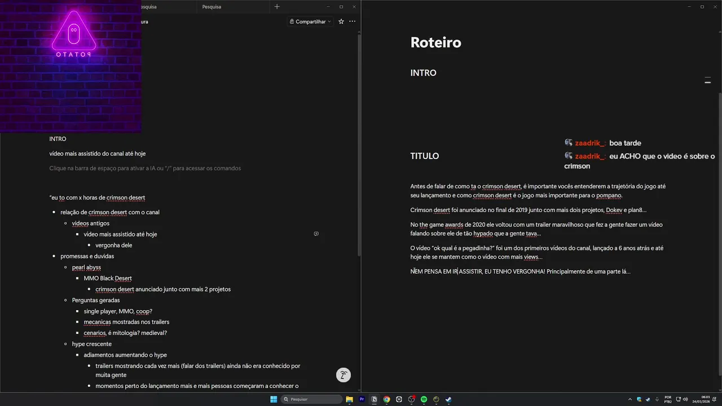Add a new tab with the plus button
Viewport: 722px width, 406px height.
(276, 7)
